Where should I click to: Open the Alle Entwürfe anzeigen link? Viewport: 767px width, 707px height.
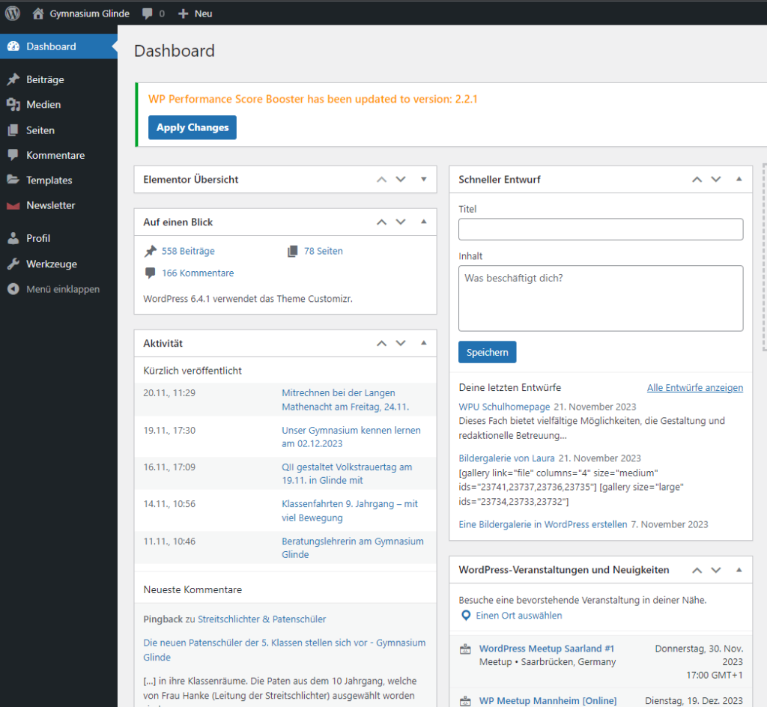[694, 388]
